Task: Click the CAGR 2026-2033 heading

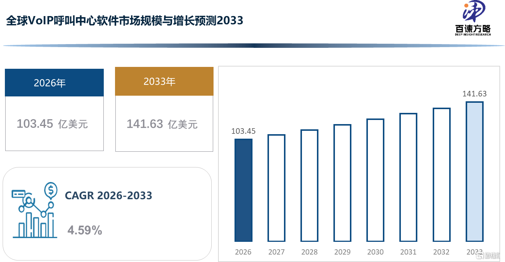Action: pyautogui.click(x=109, y=195)
